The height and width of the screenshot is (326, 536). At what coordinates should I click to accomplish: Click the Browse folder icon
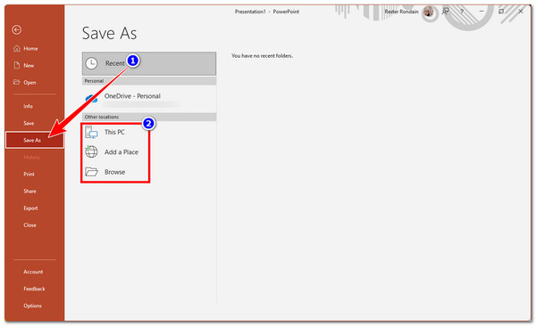coord(91,172)
